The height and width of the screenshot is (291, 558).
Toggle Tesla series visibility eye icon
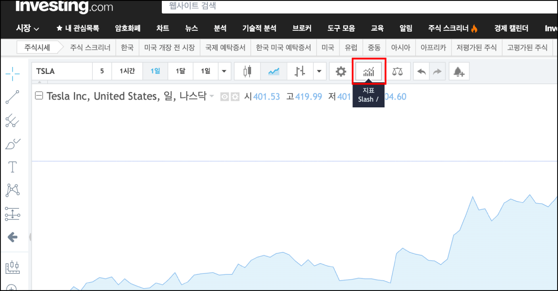click(x=225, y=97)
